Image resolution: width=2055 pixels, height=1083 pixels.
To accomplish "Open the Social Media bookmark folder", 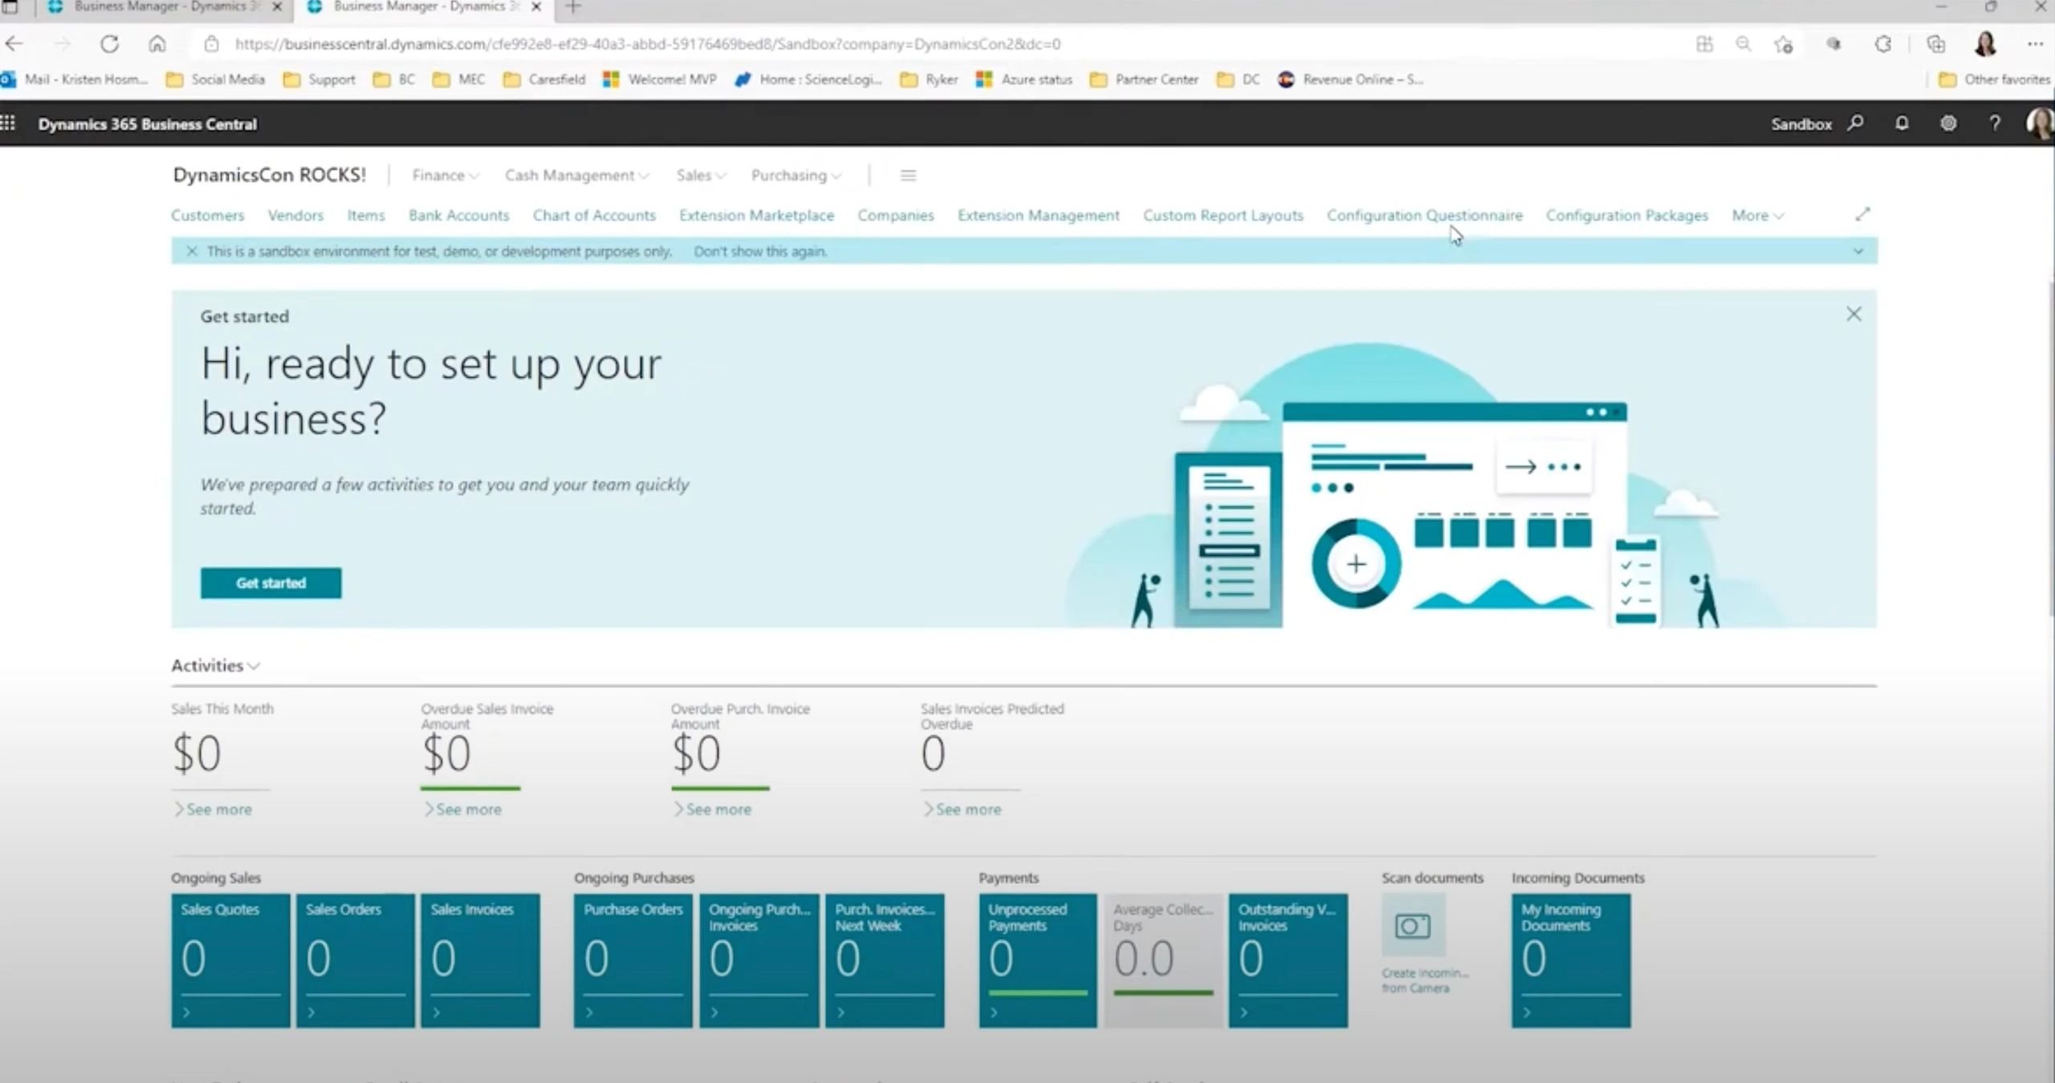I will [x=215, y=79].
